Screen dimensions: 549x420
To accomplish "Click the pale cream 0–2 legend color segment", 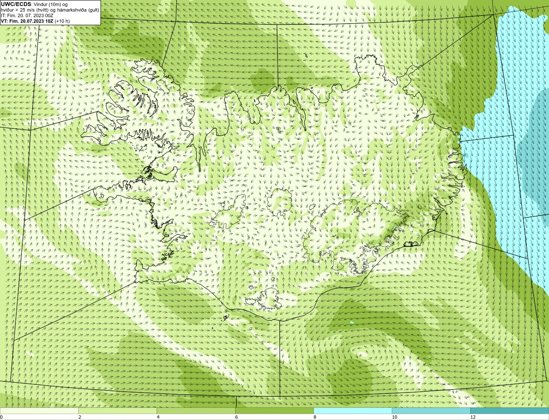I will [x=39, y=411].
